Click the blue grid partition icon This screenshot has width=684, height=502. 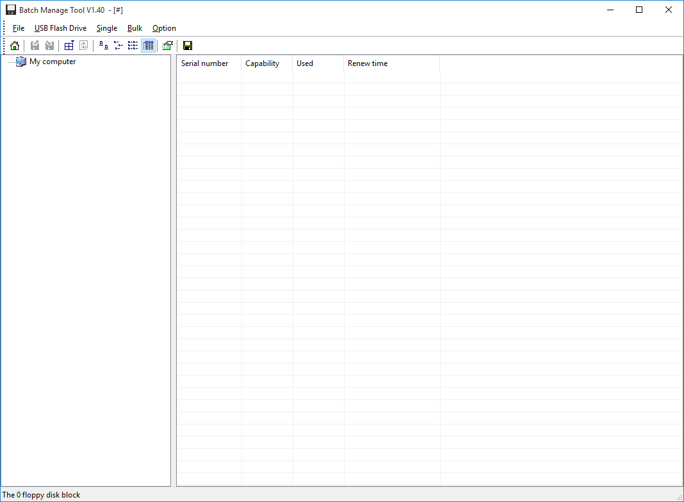point(69,46)
